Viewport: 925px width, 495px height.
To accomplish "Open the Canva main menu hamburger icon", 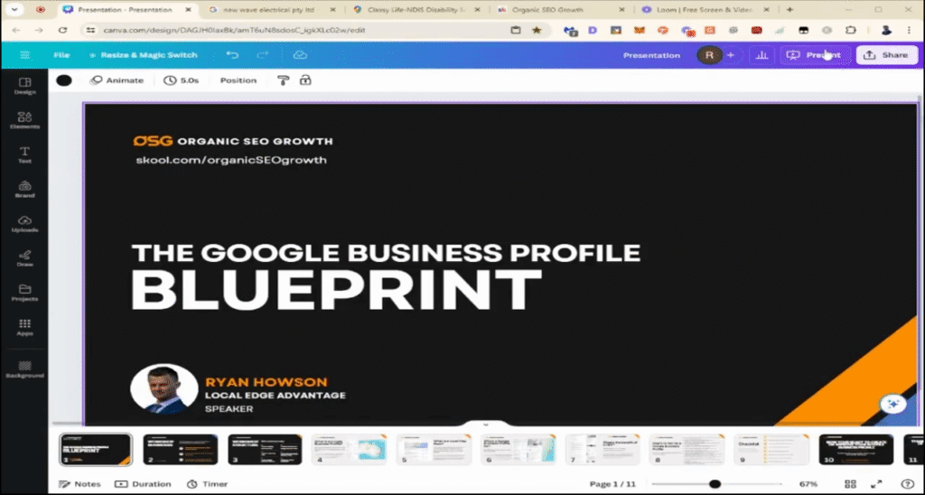I will pos(24,55).
